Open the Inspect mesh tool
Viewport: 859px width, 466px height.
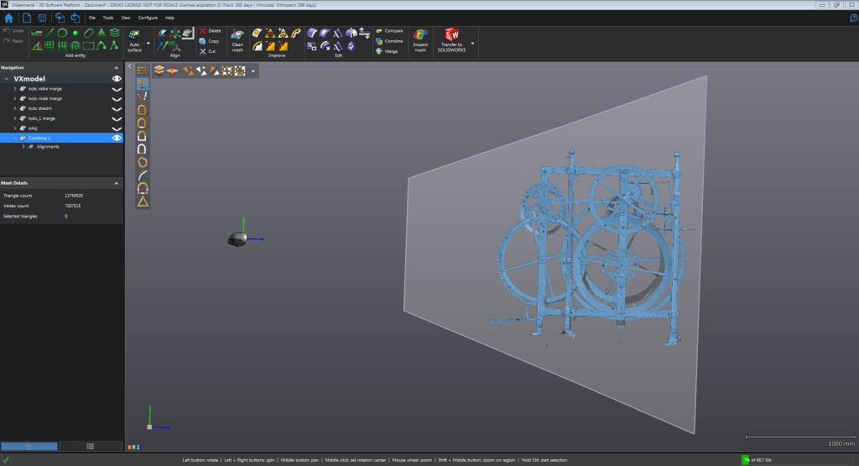click(420, 39)
